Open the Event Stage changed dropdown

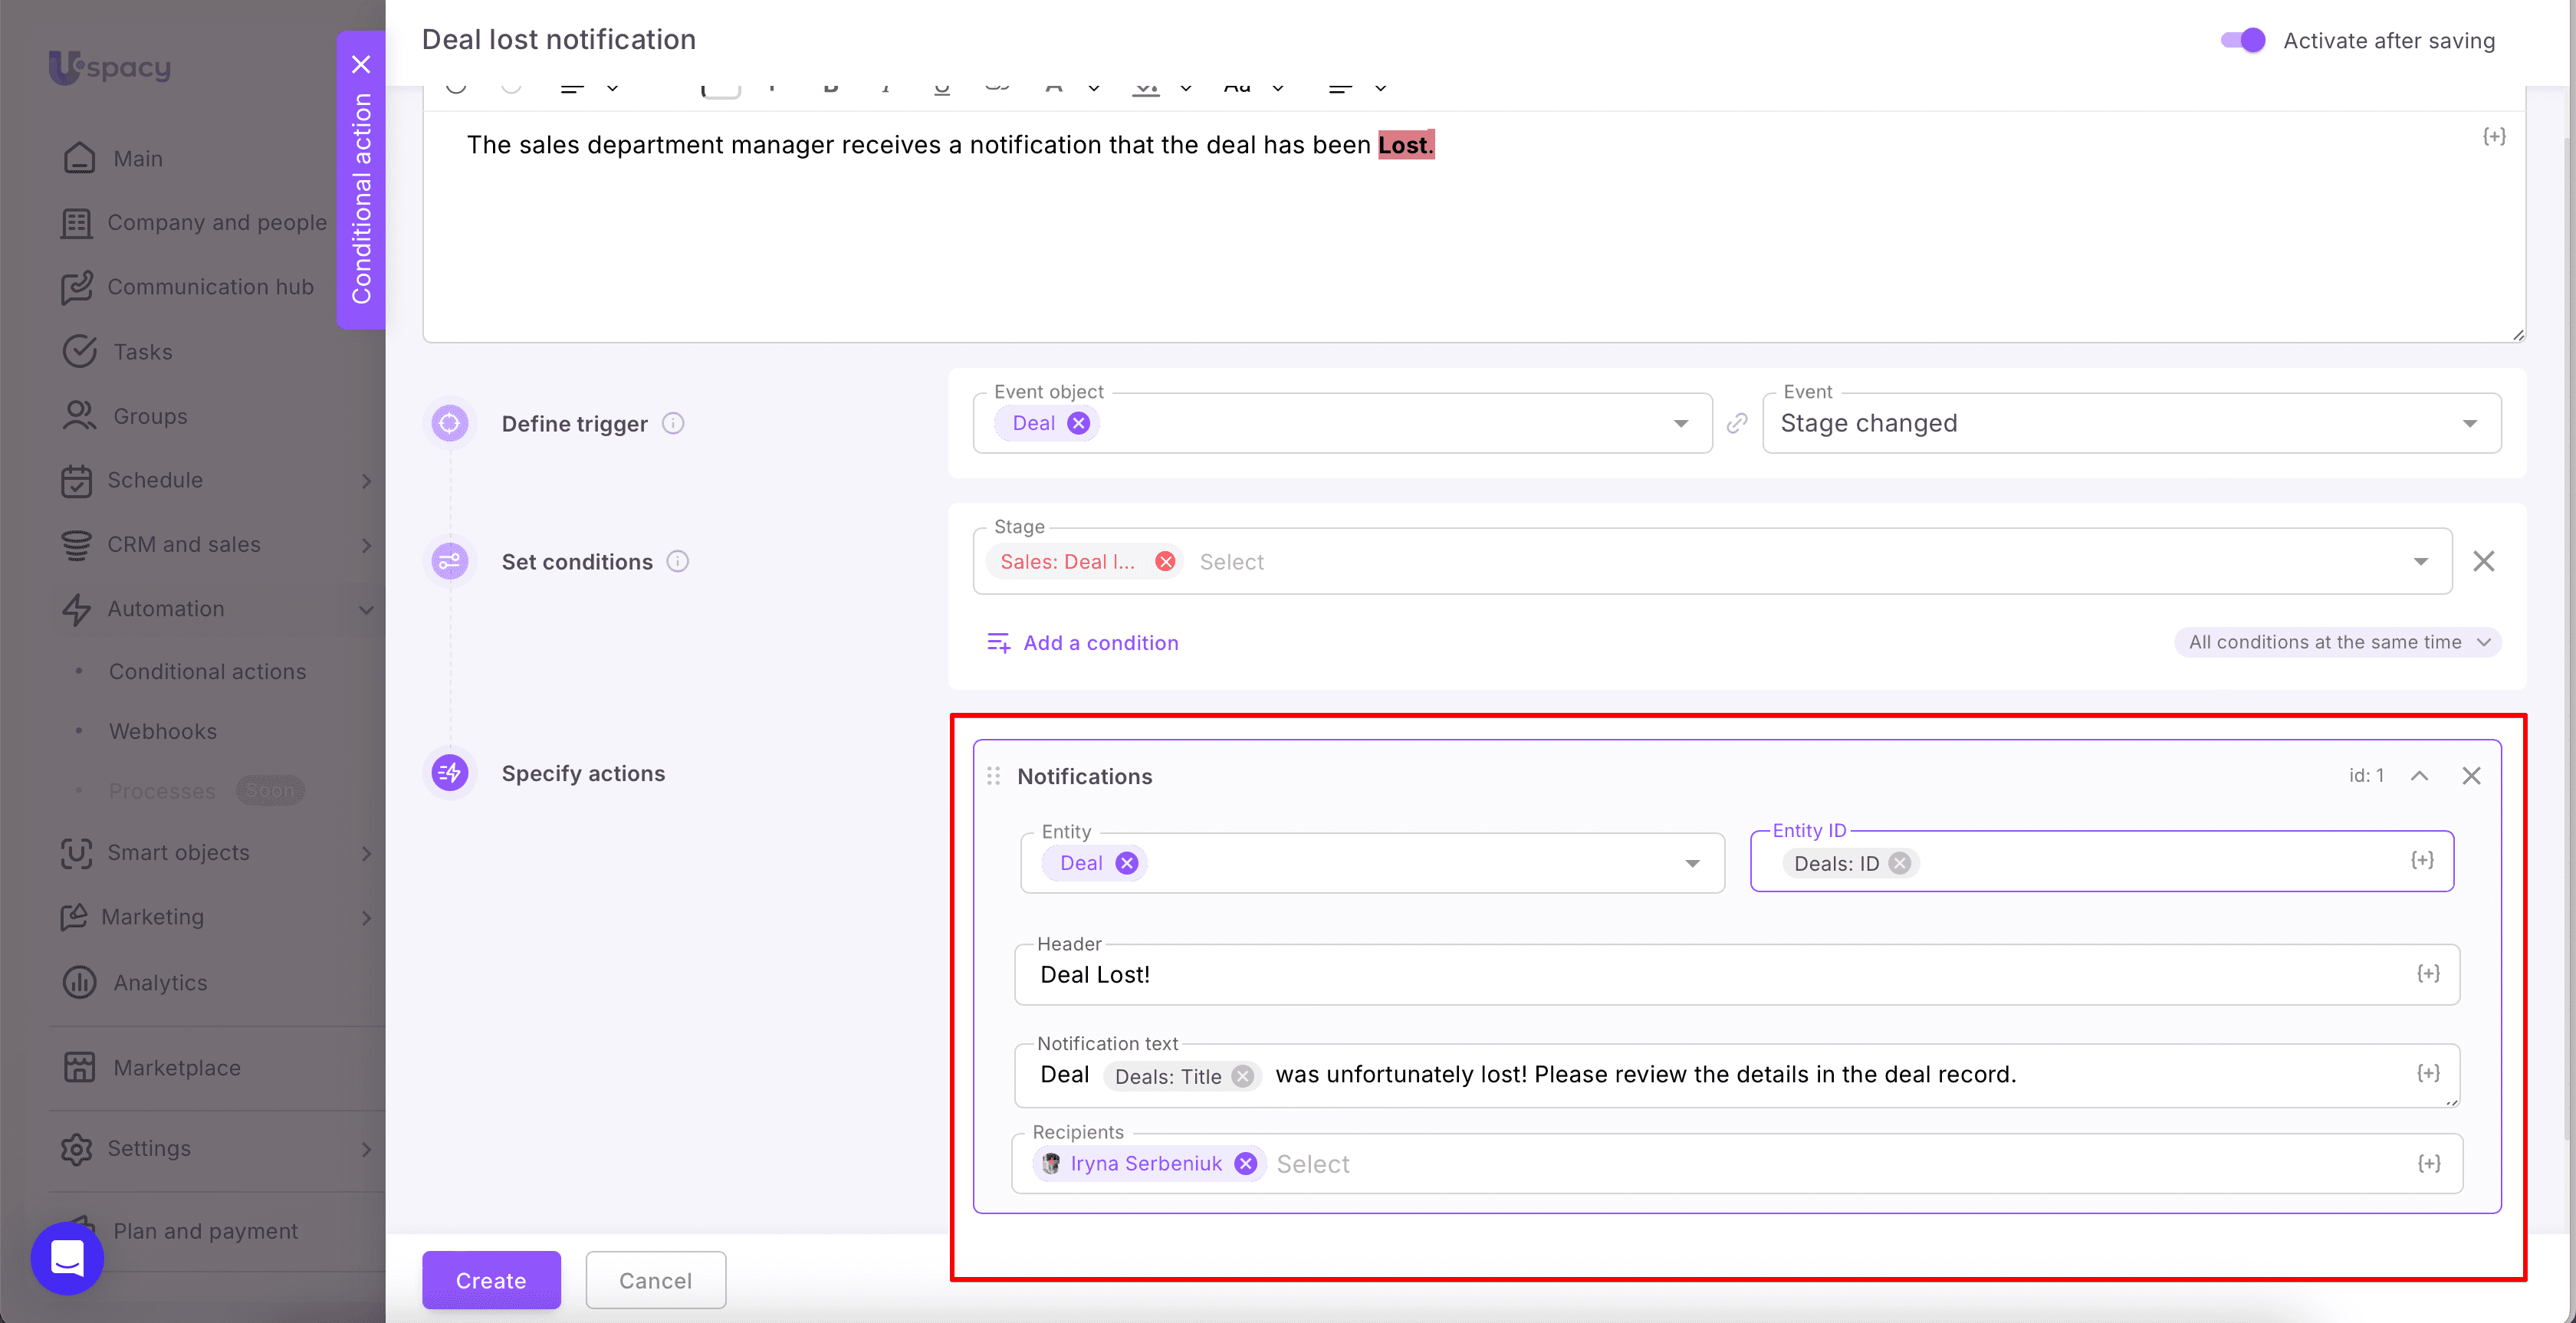tap(2469, 424)
